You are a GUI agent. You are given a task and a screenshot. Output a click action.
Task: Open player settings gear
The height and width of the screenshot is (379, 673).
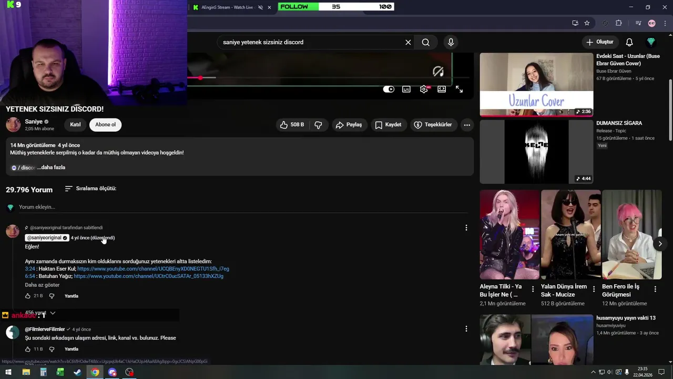coord(424,89)
